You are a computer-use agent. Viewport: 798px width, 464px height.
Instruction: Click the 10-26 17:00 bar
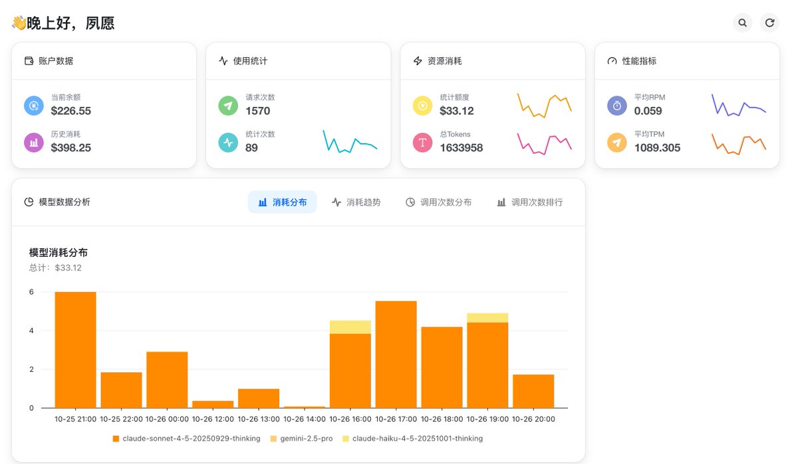click(396, 354)
